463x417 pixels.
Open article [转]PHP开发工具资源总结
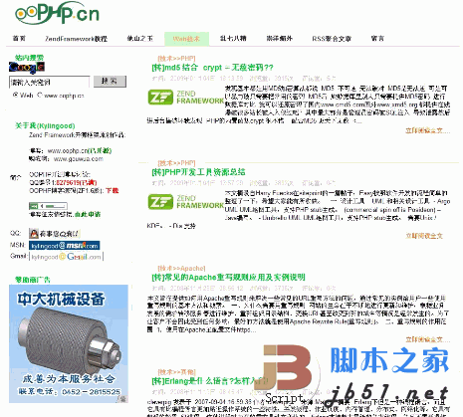[198, 172]
